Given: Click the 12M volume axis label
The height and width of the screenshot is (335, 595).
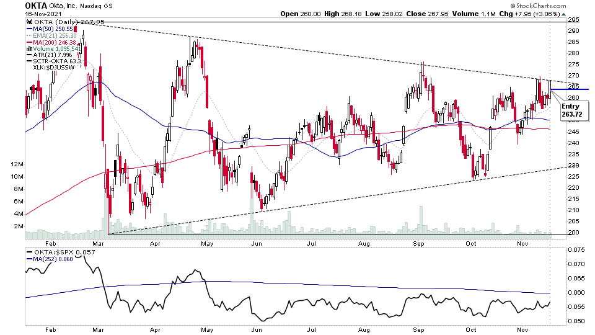Looking at the screenshot, I should [x=17, y=164].
